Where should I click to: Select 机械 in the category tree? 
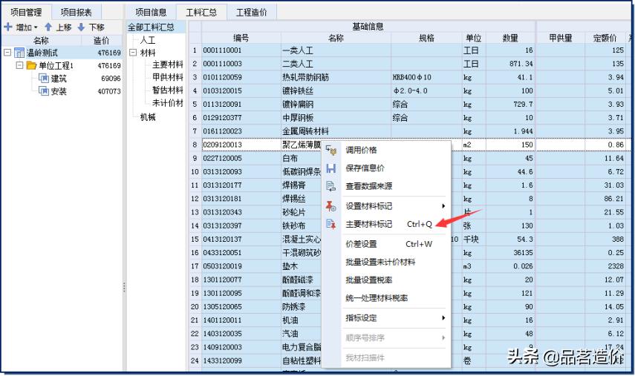point(148,117)
